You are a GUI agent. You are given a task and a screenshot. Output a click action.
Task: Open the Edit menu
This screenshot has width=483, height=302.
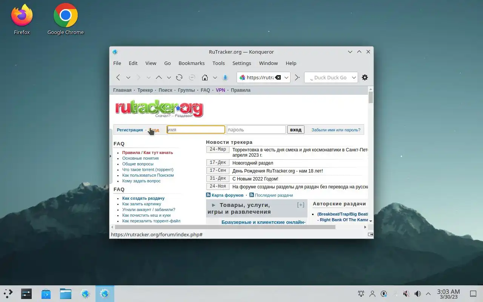133,63
